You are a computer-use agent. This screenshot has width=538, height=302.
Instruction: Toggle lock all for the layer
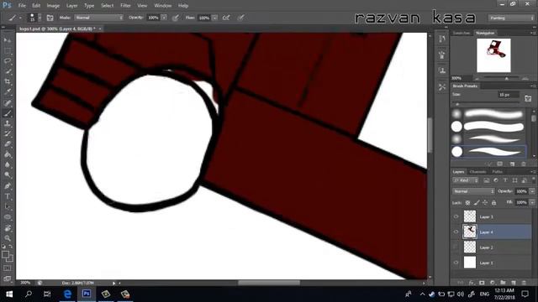click(493, 203)
